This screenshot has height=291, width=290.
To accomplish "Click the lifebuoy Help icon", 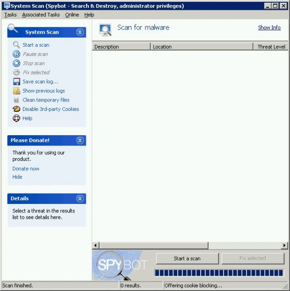I will coord(16,118).
